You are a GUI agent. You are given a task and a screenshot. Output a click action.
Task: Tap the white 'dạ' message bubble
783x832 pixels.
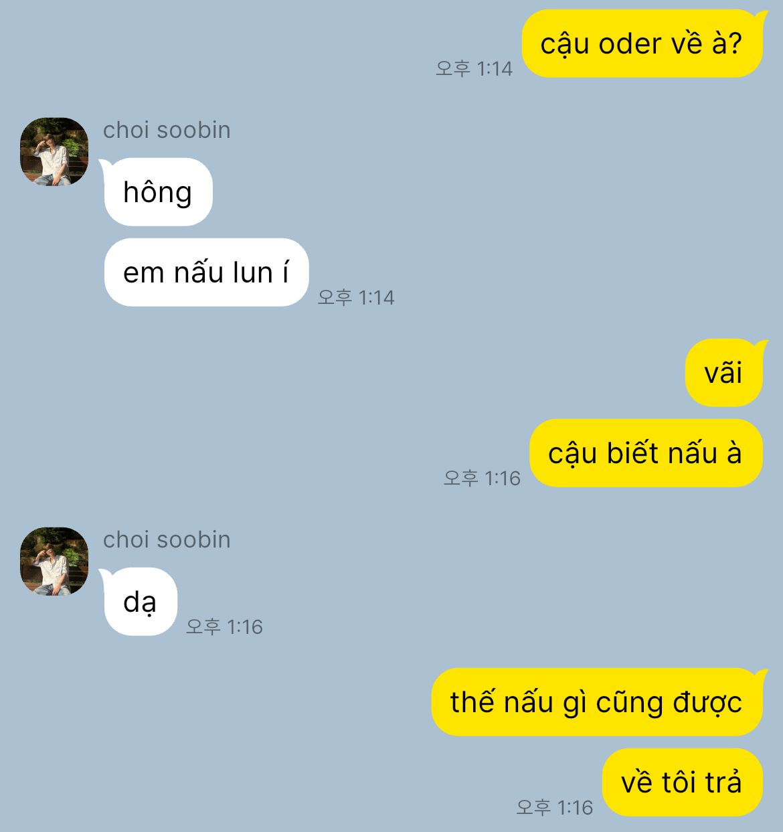click(x=140, y=602)
